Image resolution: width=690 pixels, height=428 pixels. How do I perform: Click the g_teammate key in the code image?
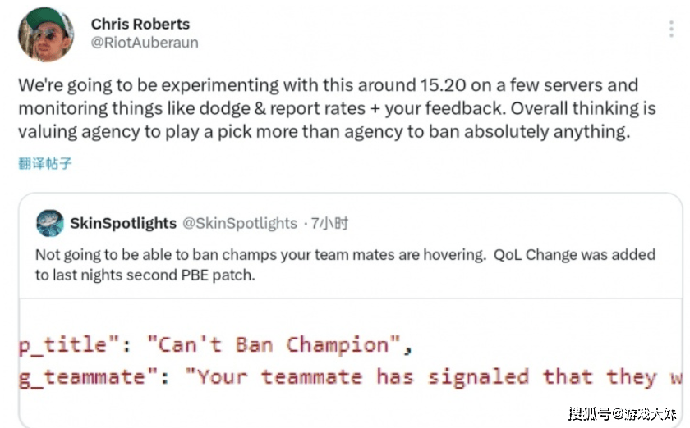coord(82,377)
